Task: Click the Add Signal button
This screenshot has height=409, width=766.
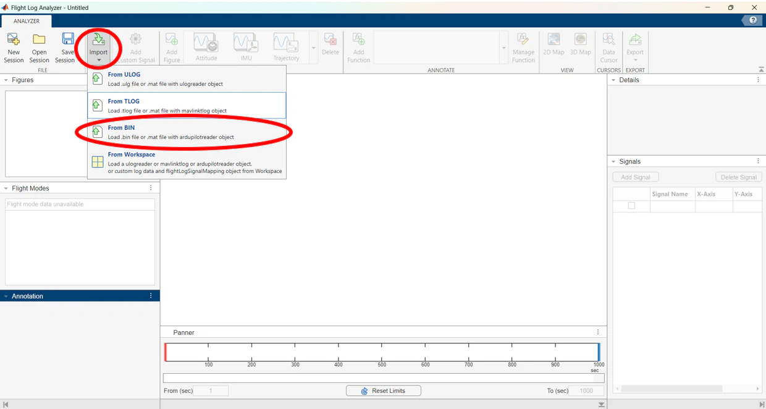Action: (635, 177)
